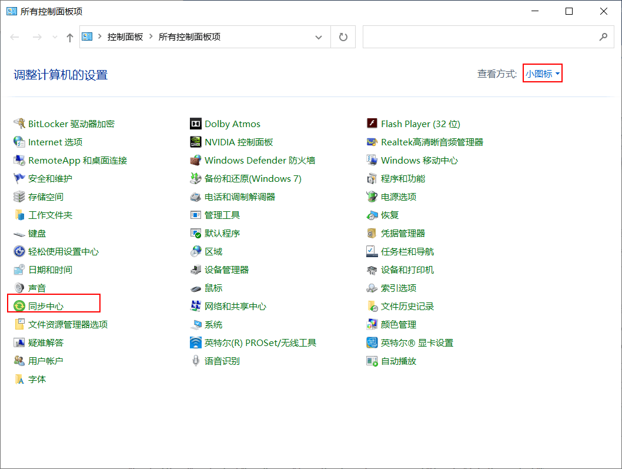Open BitLocker 驱动器加密 icon
The height and width of the screenshot is (469, 622).
[19, 124]
